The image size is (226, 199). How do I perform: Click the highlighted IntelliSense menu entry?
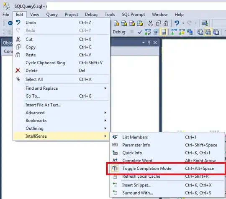tap(62, 136)
